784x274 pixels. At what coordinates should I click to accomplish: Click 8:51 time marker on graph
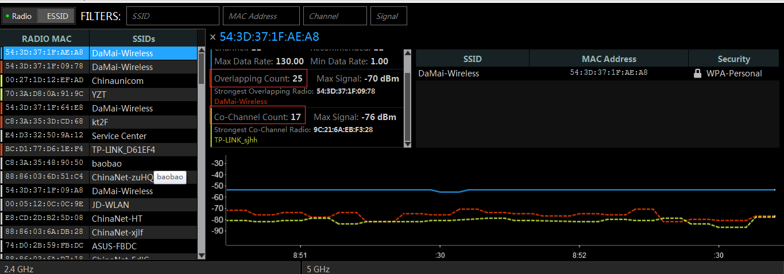pyautogui.click(x=299, y=255)
